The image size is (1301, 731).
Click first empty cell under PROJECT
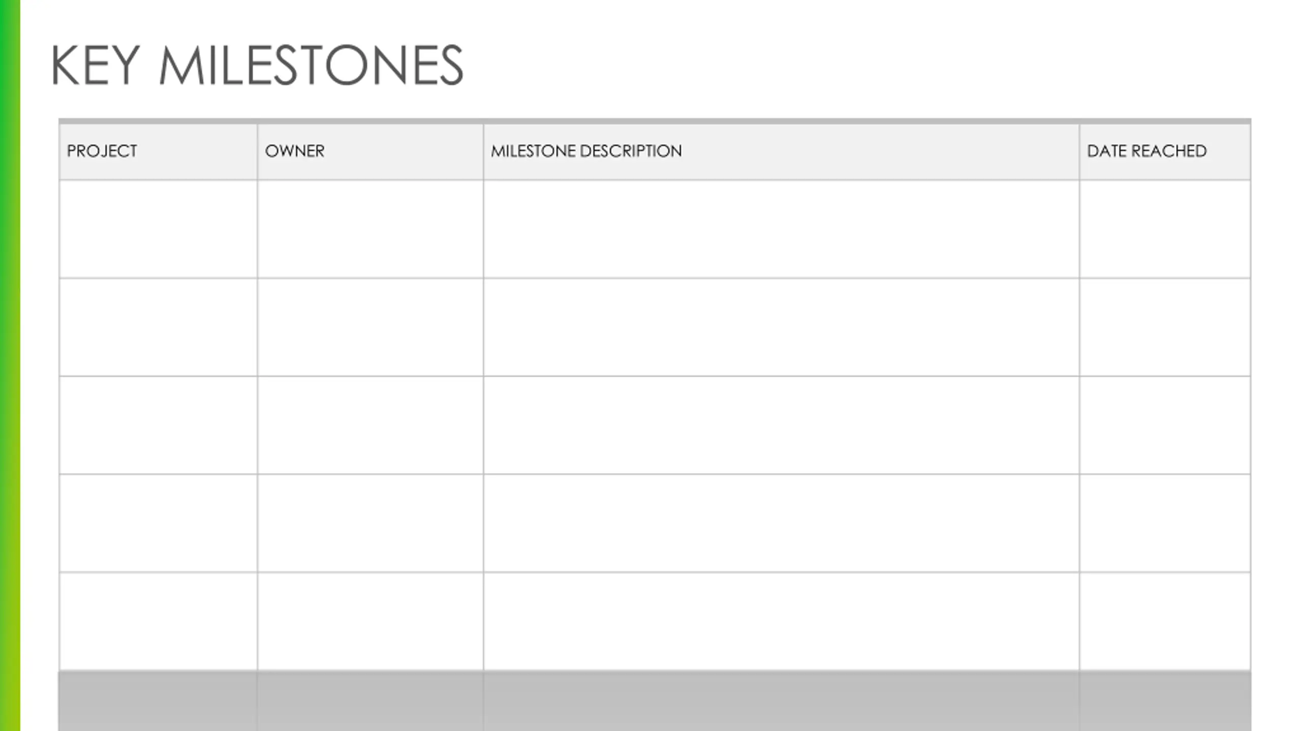point(158,229)
